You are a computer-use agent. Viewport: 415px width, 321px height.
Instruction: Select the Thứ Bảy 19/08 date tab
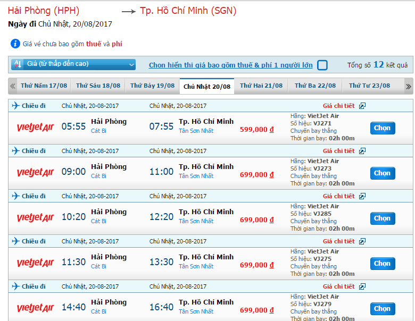tap(152, 86)
